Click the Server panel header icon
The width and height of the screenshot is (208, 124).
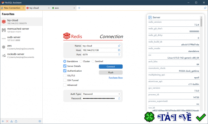(x=150, y=17)
